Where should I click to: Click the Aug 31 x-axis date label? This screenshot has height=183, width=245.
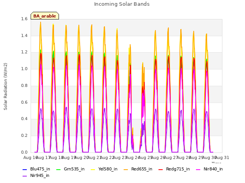pos(222,157)
